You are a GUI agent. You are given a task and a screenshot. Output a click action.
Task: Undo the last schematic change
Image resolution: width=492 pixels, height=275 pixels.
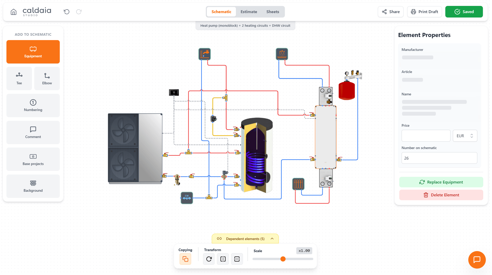[x=66, y=12]
